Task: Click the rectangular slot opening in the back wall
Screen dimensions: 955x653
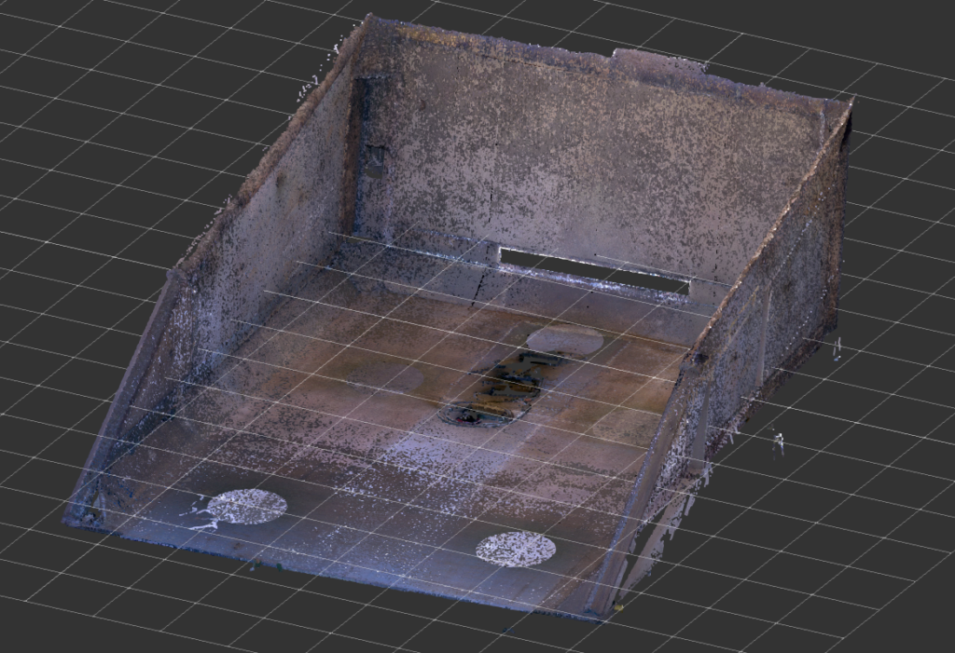Action: (594, 269)
